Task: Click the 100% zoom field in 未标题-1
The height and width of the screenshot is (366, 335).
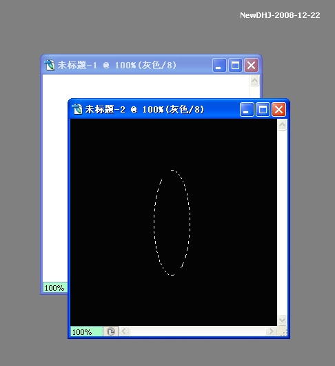Action: click(x=55, y=287)
